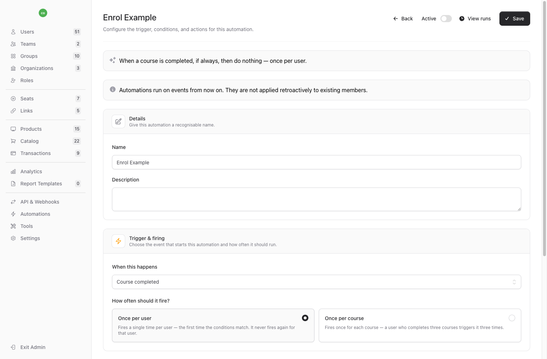
Task: Click the View runs link
Action: (x=475, y=19)
